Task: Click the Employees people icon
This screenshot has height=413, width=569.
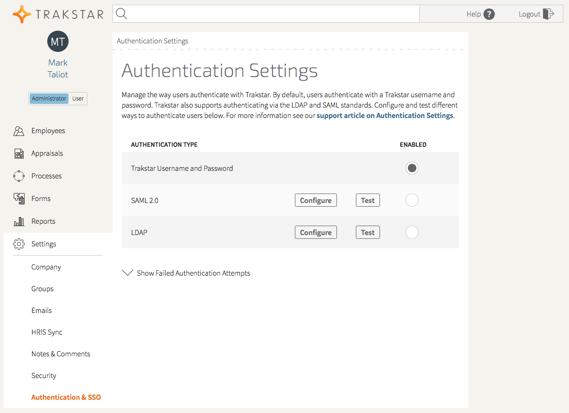Action: pos(19,131)
